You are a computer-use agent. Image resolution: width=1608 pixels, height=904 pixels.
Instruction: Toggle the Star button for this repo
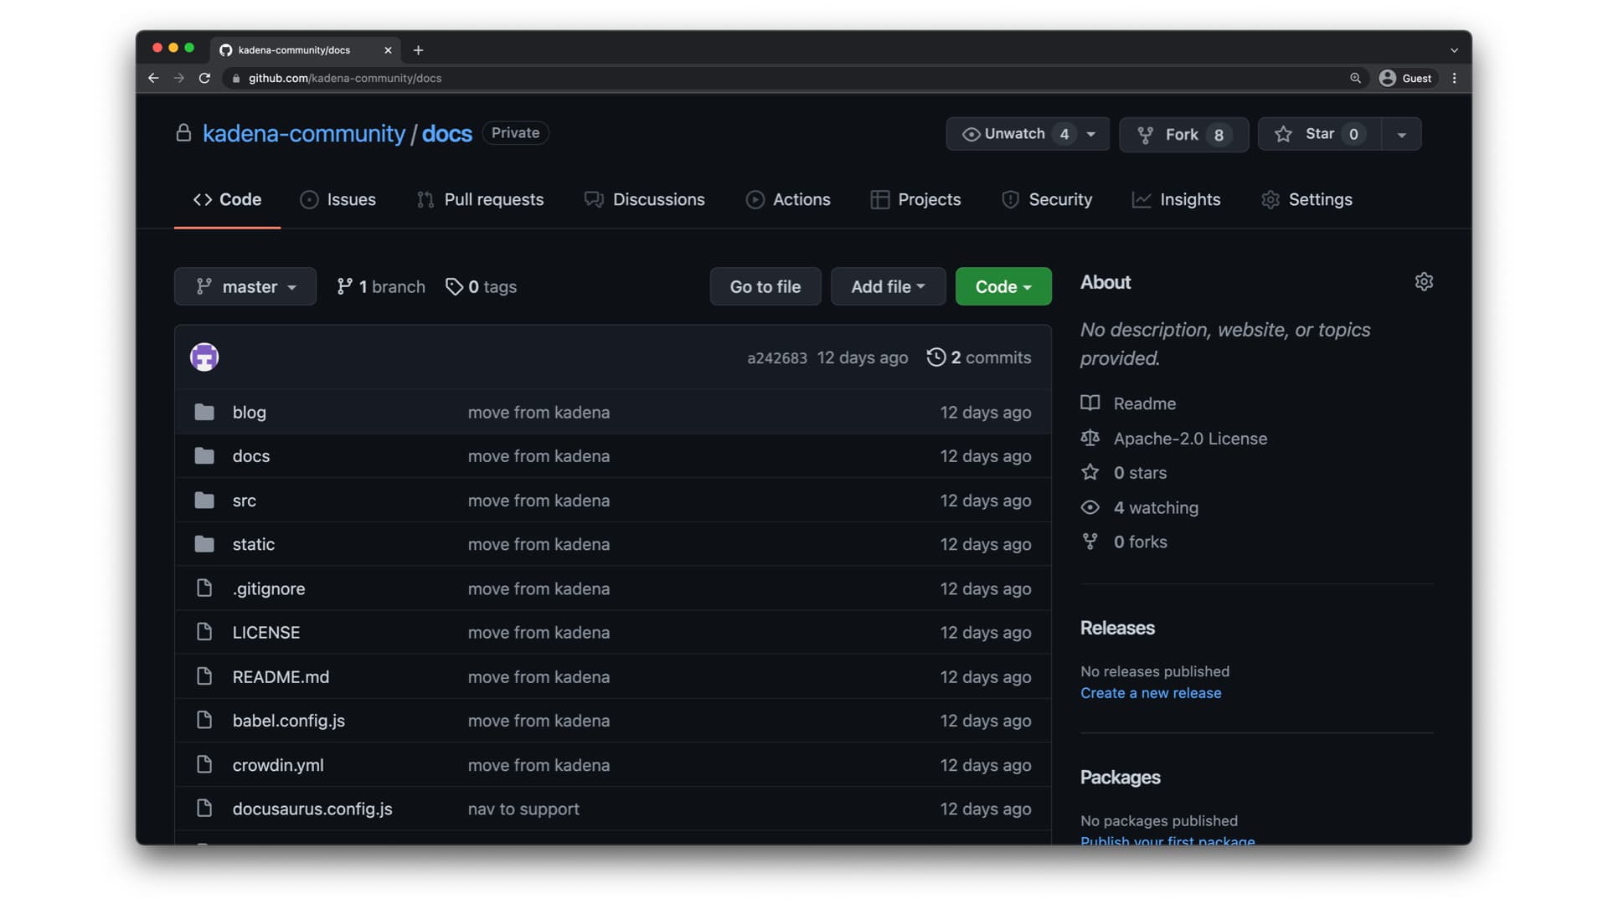[x=1317, y=134]
